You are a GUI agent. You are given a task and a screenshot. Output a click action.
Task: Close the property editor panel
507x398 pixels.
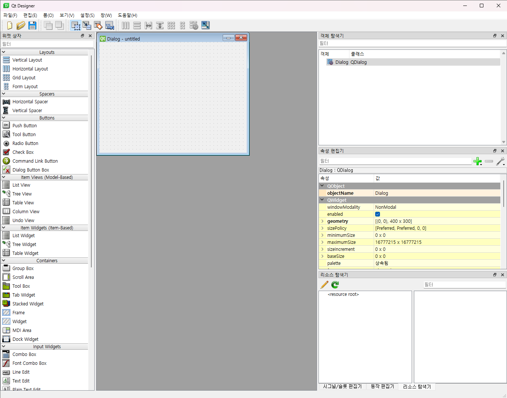tap(503, 151)
